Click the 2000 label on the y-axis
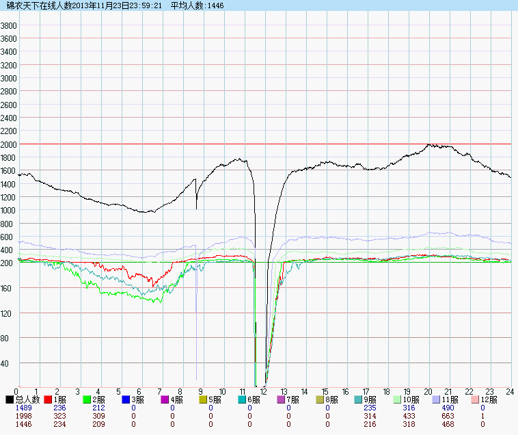 coord(9,145)
